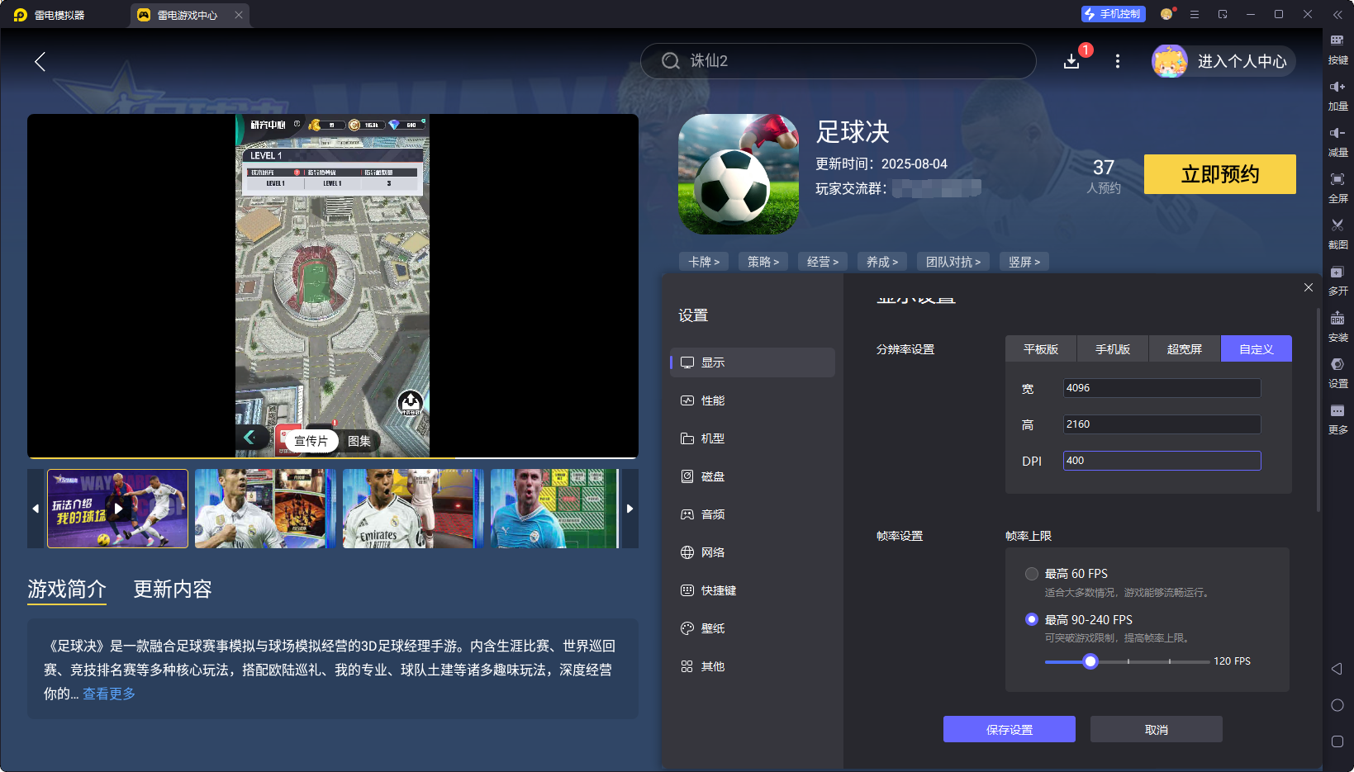Choose 手机版 resolution tab
This screenshot has height=772, width=1354.
pyautogui.click(x=1113, y=349)
